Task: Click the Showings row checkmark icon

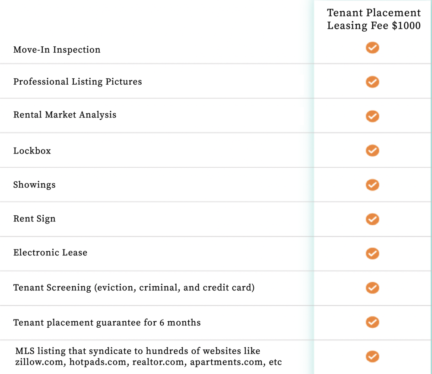Action: click(x=372, y=185)
